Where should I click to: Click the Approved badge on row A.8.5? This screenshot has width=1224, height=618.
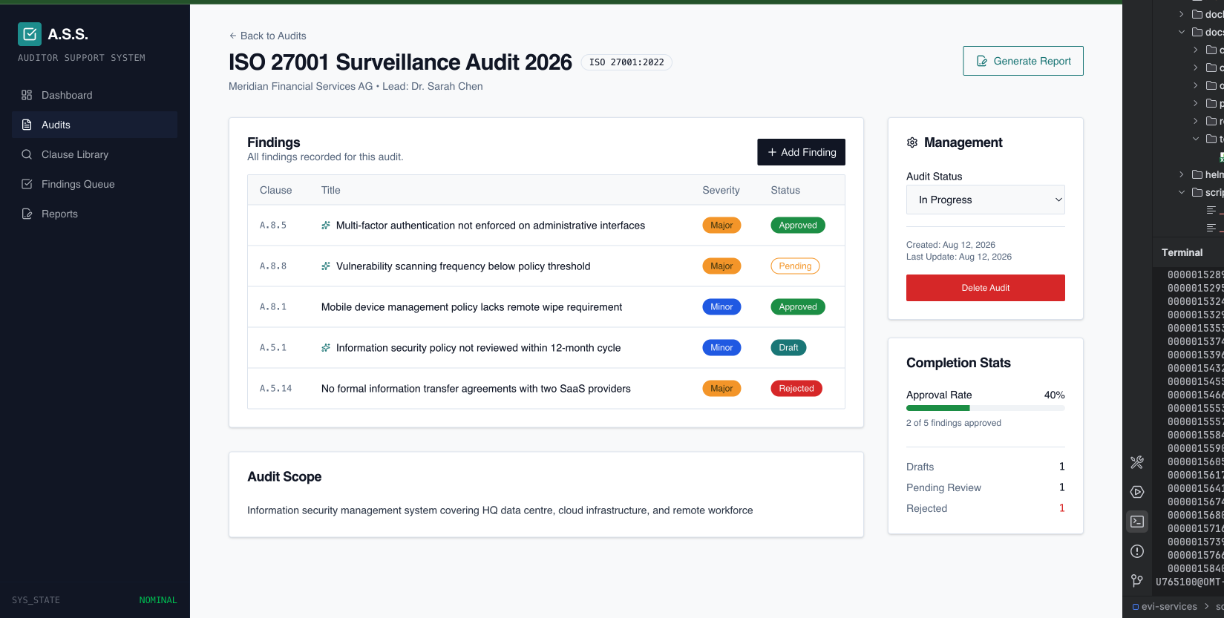pyautogui.click(x=798, y=226)
